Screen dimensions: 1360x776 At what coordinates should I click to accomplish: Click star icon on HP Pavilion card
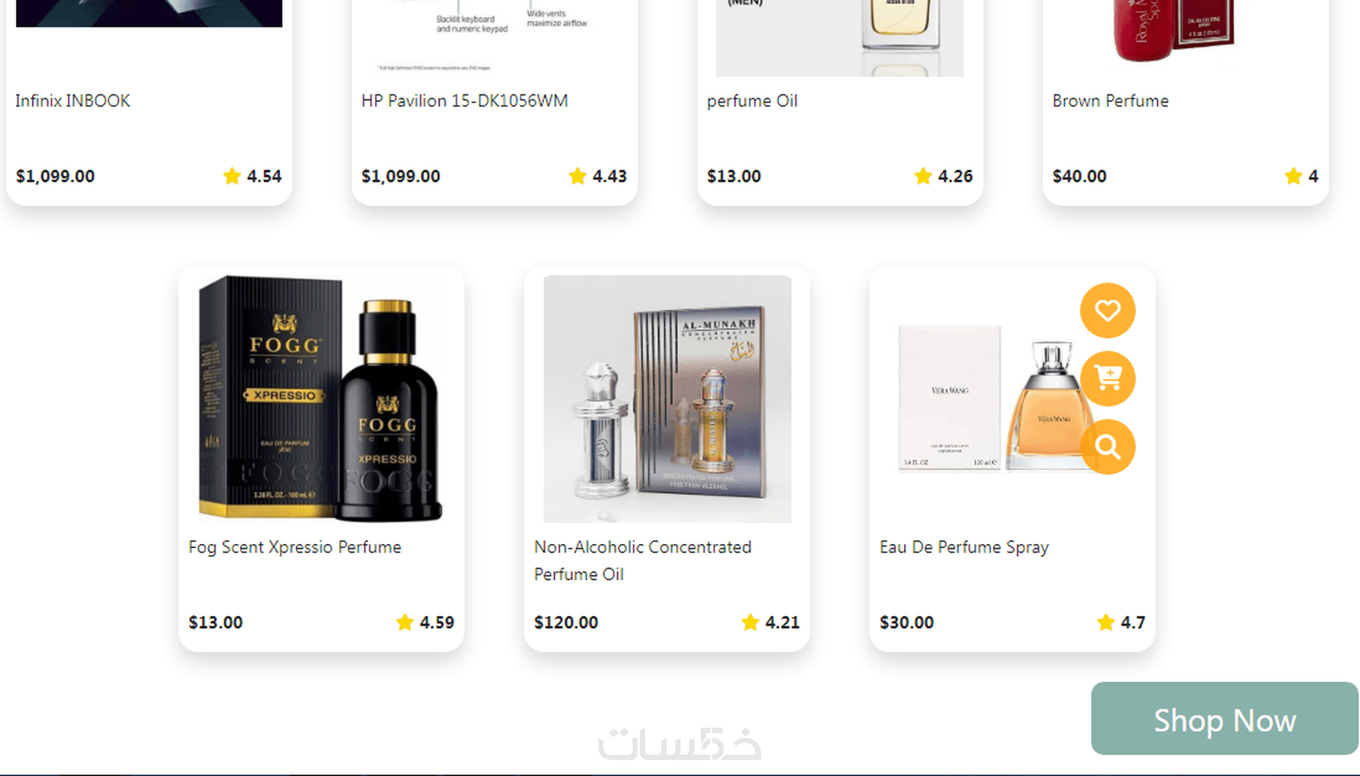(x=578, y=176)
